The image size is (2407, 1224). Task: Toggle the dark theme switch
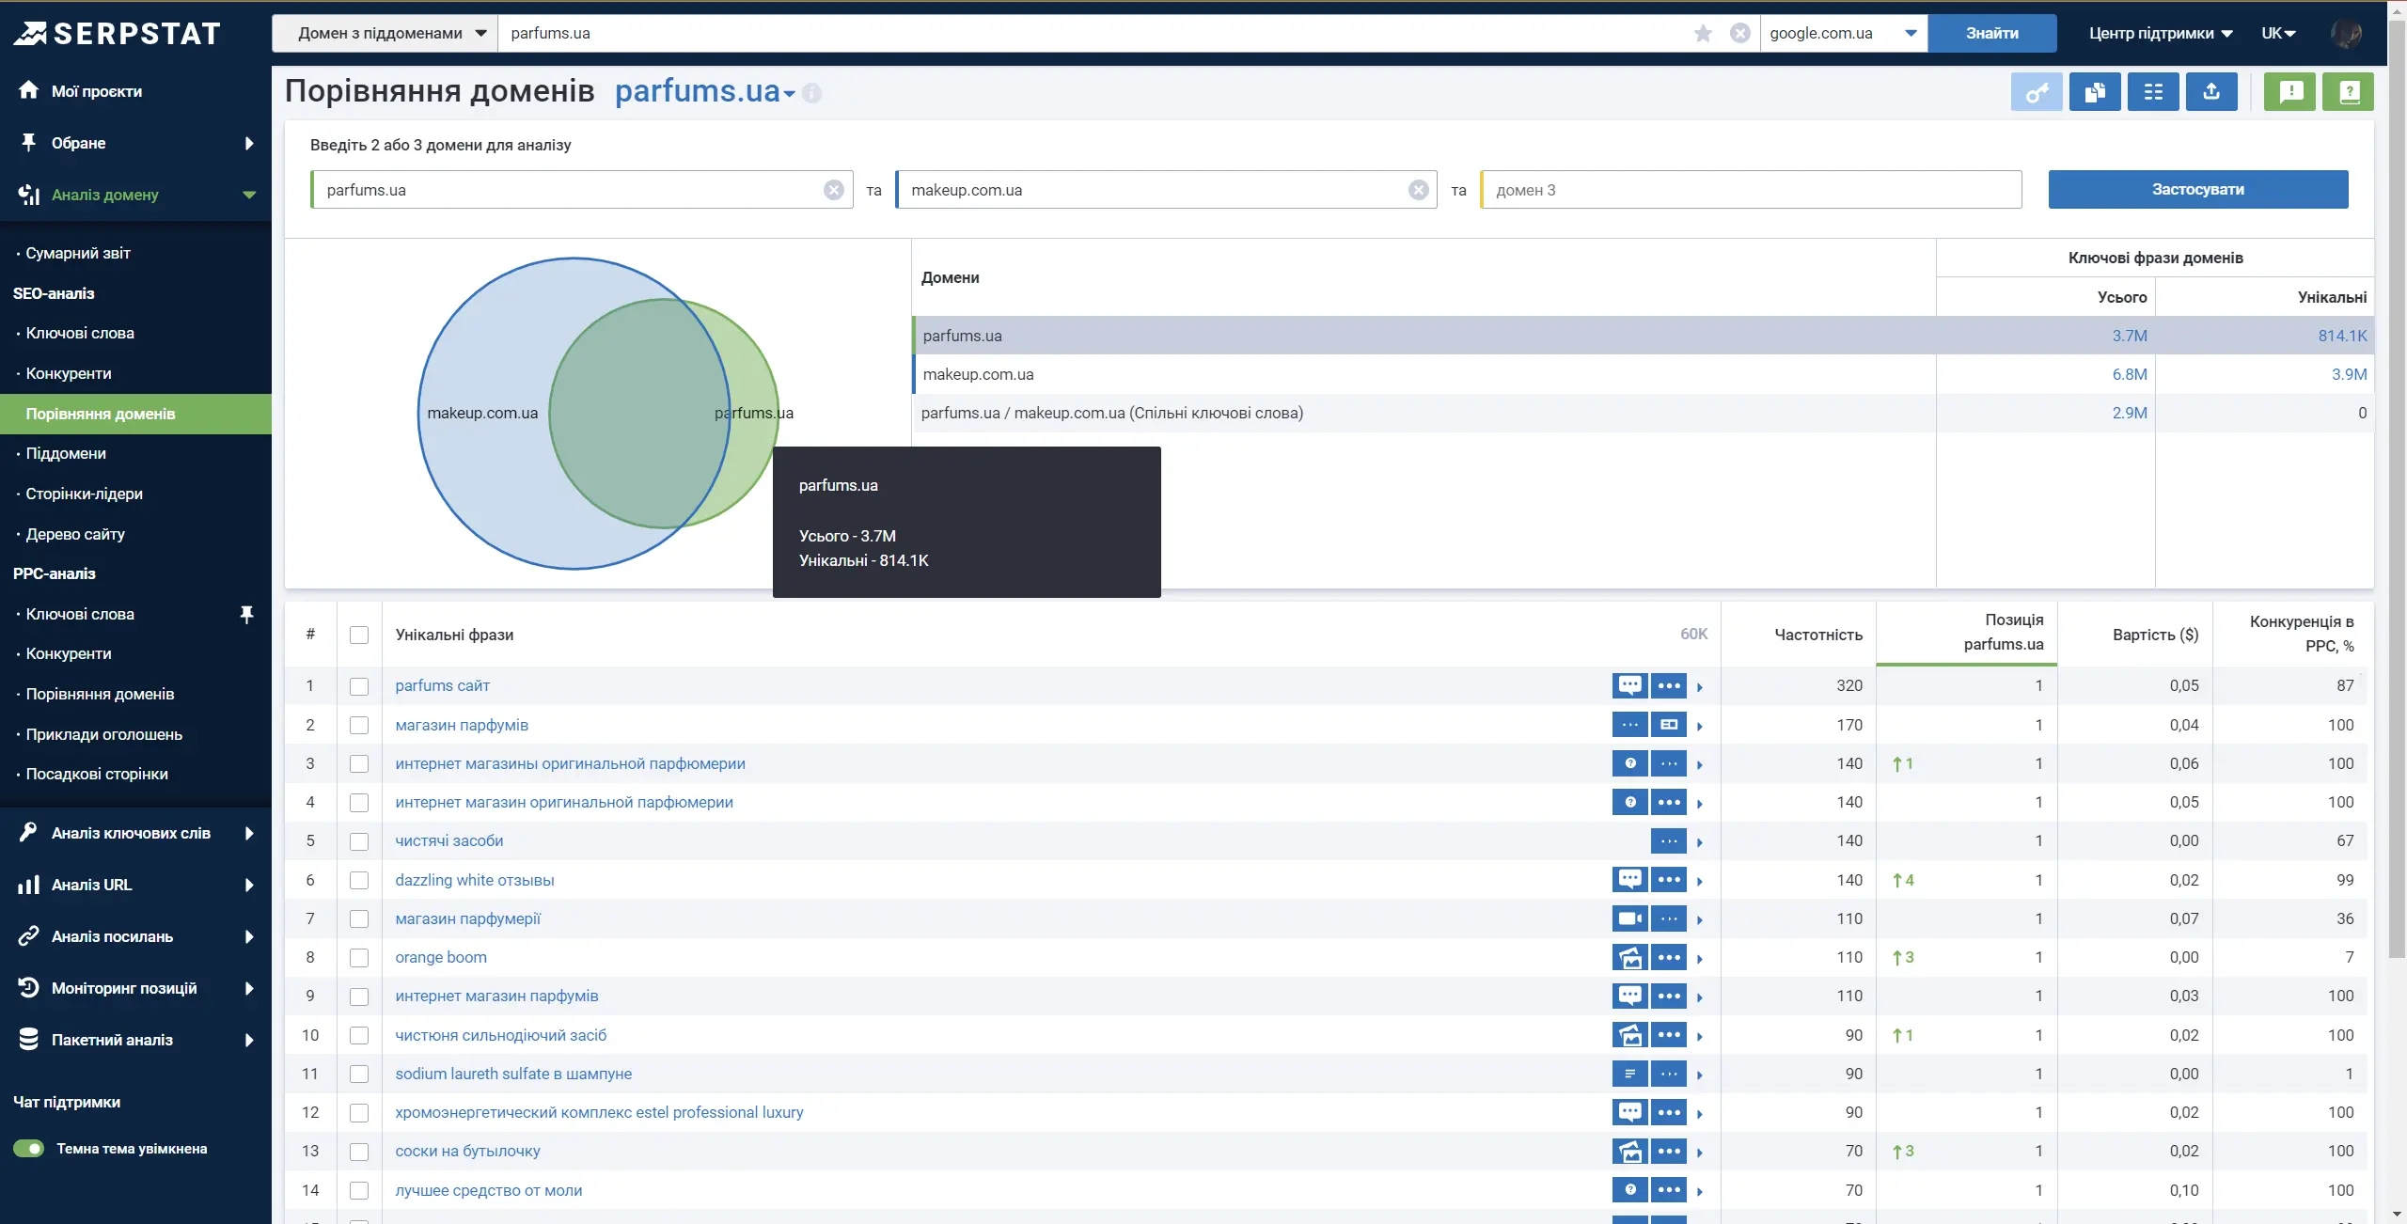pos(28,1149)
